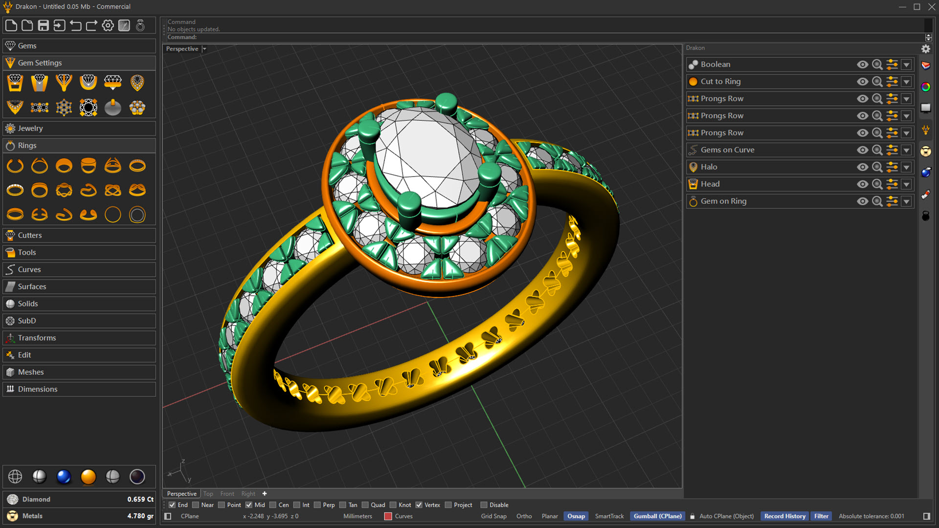Toggle Gumball (CPlane) button
The height and width of the screenshot is (528, 939).
(x=658, y=516)
